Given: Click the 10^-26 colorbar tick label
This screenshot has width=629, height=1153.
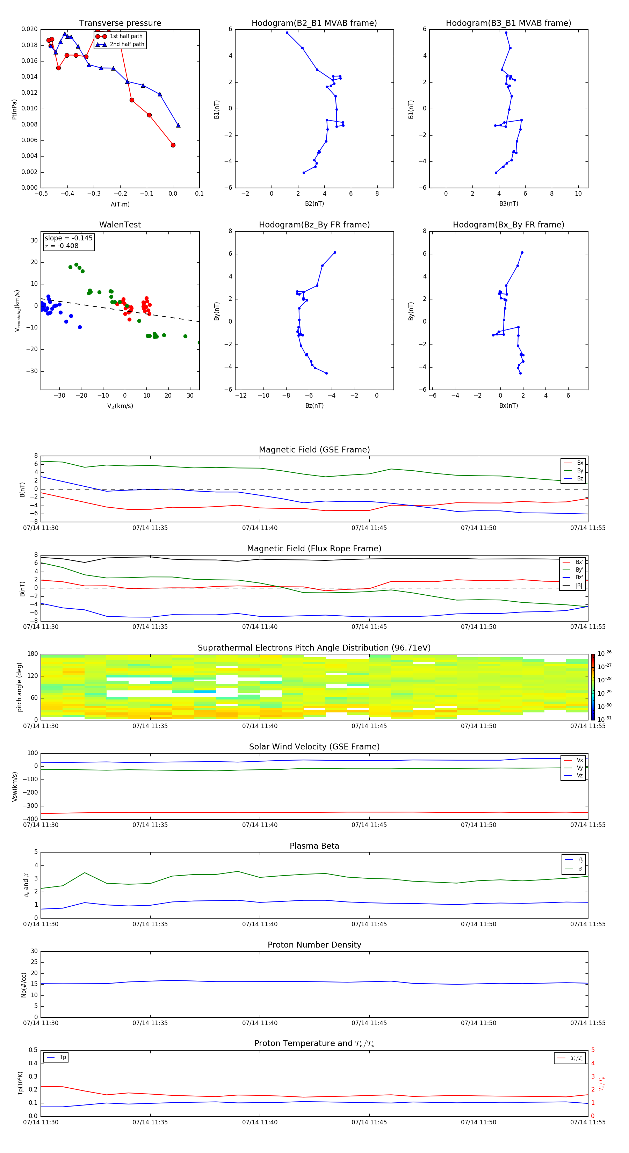Looking at the screenshot, I should (605, 653).
